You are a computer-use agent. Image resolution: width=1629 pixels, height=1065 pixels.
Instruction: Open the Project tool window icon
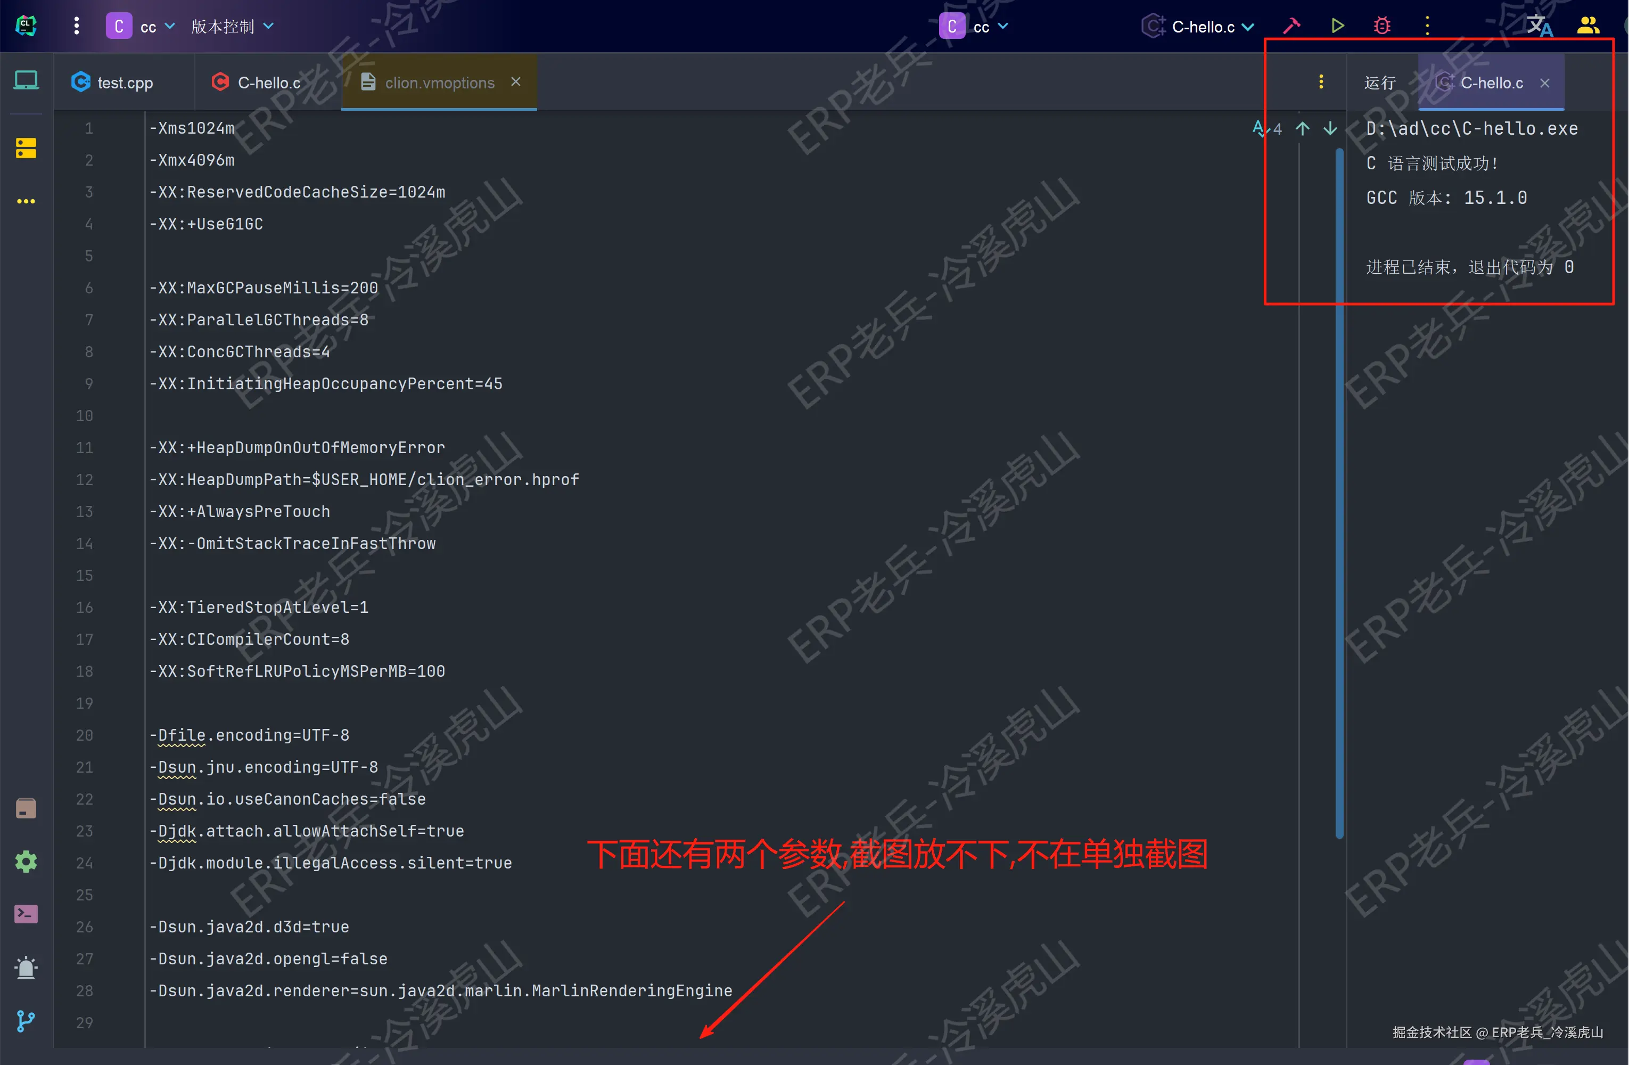click(x=26, y=81)
